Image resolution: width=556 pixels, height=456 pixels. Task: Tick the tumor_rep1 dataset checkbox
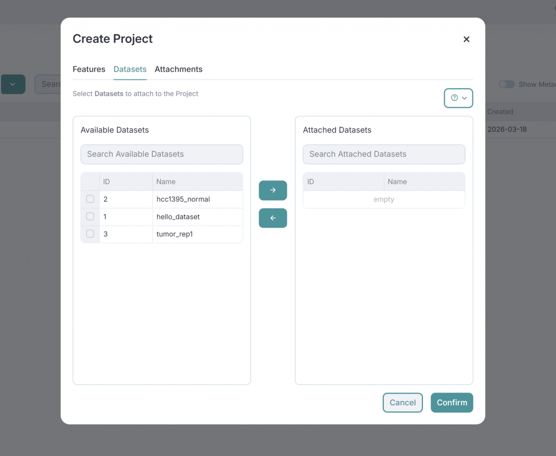coord(90,234)
